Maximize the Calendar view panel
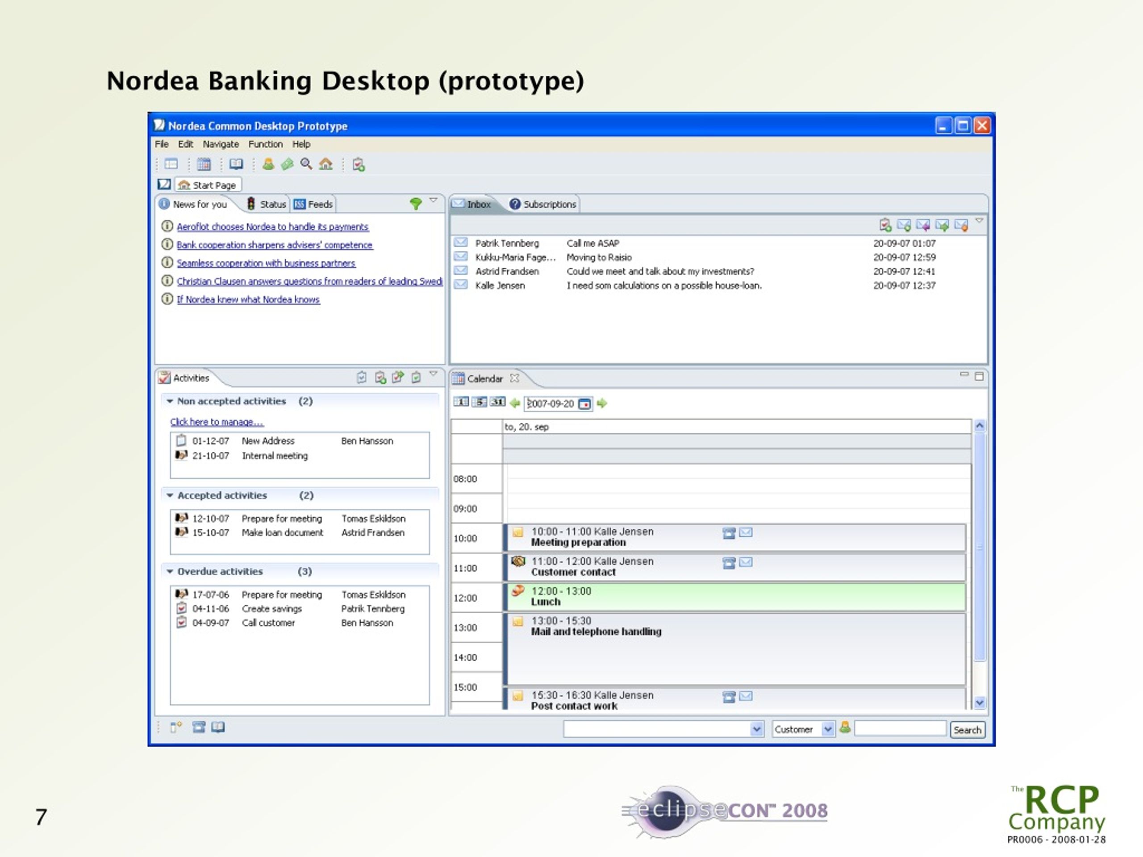 coord(979,376)
